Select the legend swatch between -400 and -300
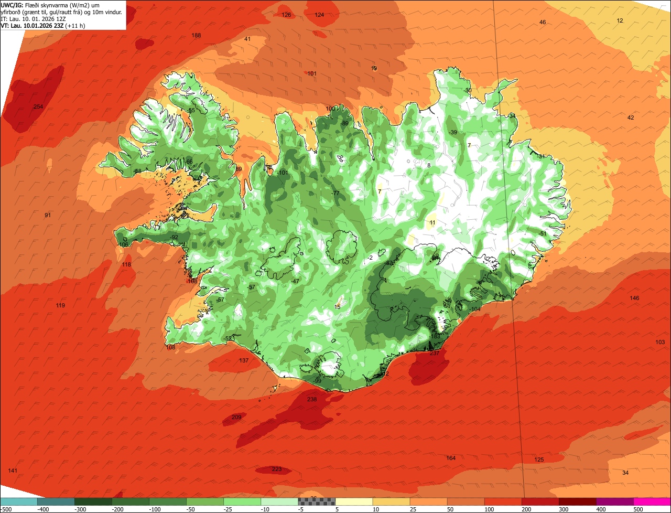The width and height of the screenshot is (671, 513). (56, 502)
